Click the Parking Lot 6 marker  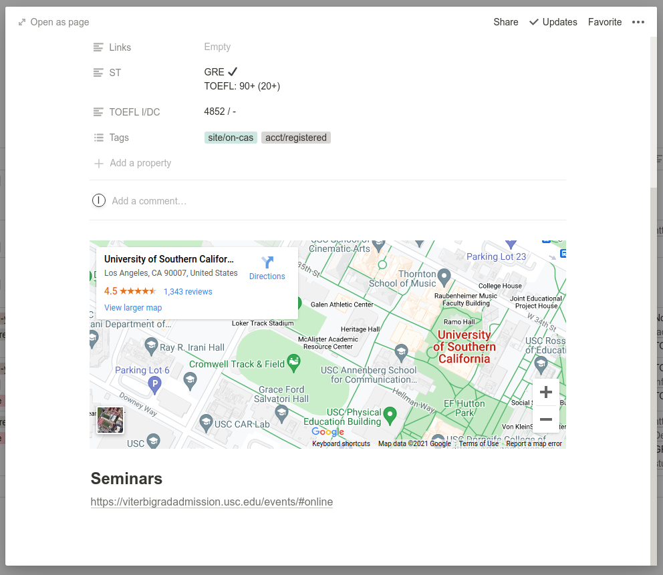coord(155,385)
